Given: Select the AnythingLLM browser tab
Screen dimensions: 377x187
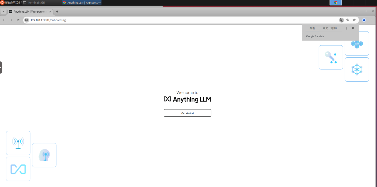Looking at the screenshot, I should [x=30, y=11].
